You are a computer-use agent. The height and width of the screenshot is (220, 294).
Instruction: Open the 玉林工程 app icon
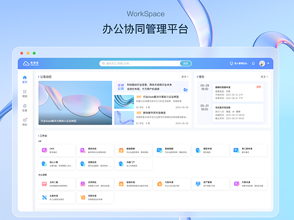pyautogui.click(x=44, y=184)
